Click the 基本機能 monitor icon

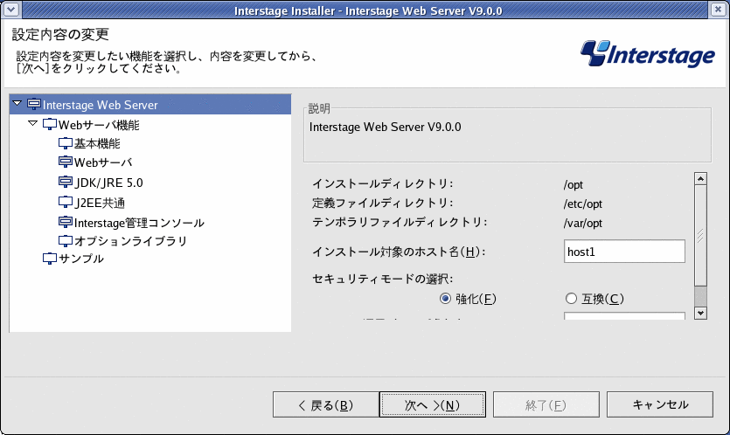(66, 143)
